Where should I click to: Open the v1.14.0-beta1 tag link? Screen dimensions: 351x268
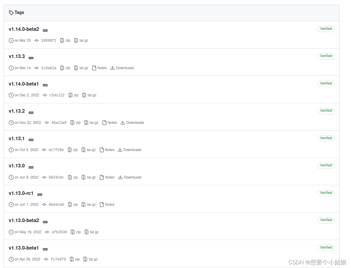pos(24,84)
